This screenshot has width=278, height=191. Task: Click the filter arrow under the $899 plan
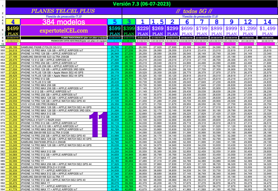(222, 44)
